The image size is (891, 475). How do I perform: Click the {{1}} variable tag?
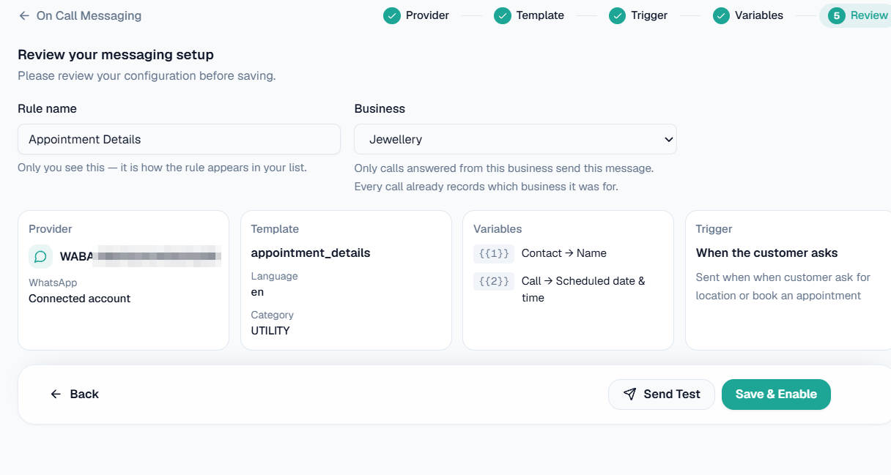tap(494, 253)
